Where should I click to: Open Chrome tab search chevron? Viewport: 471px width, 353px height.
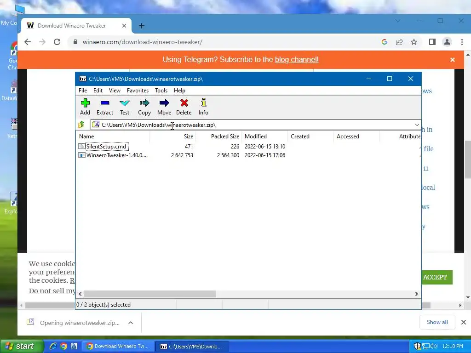click(398, 21)
